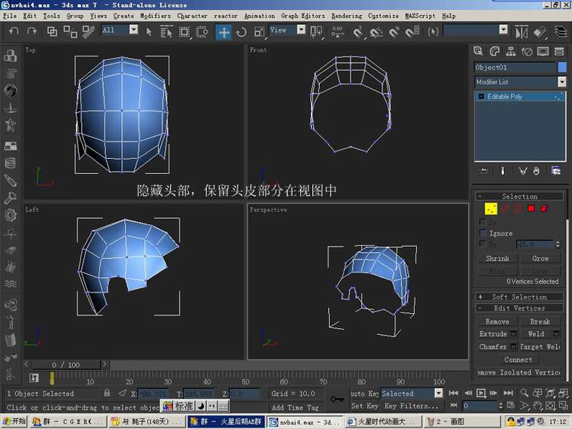This screenshot has width=572, height=429.
Task: Click the Set Key key icon
Action: click(x=336, y=400)
